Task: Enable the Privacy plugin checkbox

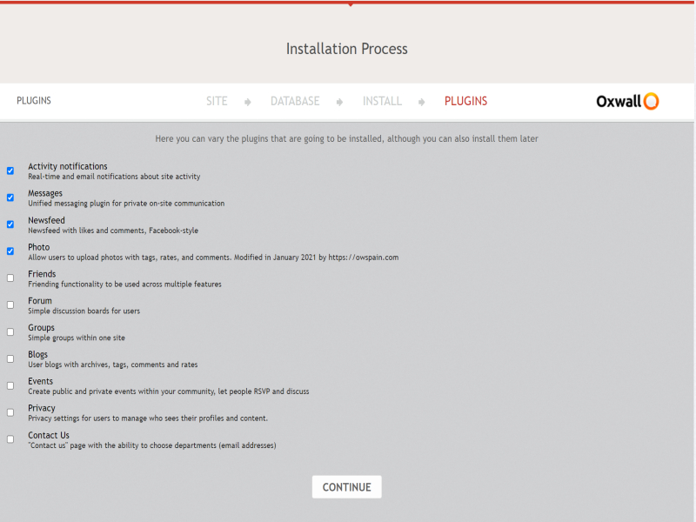Action: 10,412
